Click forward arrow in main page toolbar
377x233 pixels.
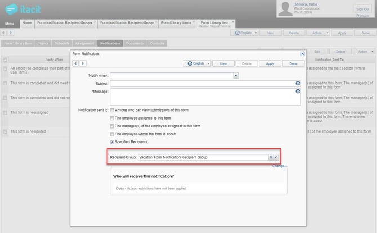[11, 33]
